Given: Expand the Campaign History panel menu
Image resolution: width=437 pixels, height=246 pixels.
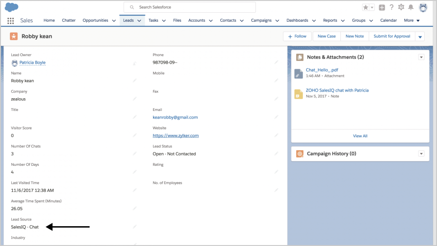Looking at the screenshot, I should click(421, 154).
